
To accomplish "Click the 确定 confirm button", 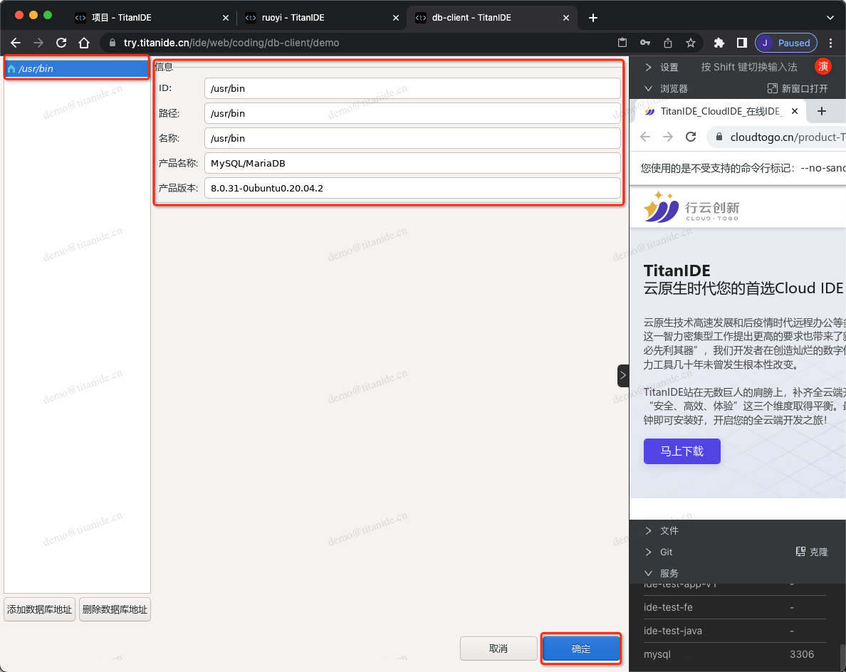I will 581,649.
